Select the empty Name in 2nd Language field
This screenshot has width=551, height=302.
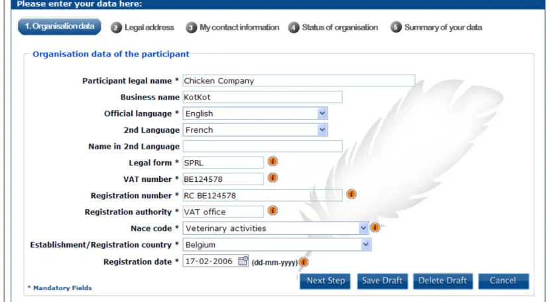coord(263,146)
